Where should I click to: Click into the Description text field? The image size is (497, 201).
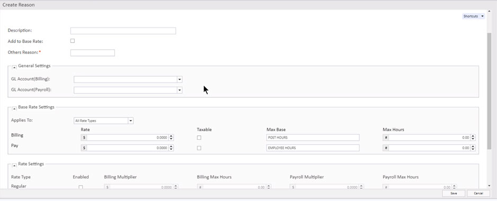coord(123,31)
